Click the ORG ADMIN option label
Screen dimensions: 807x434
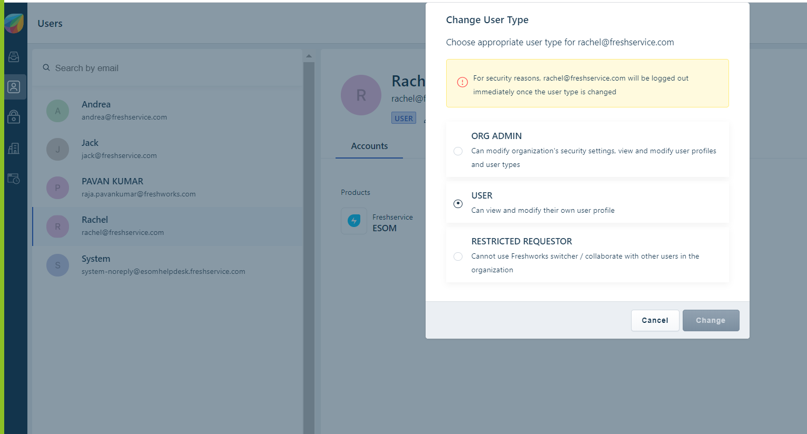pyautogui.click(x=497, y=136)
